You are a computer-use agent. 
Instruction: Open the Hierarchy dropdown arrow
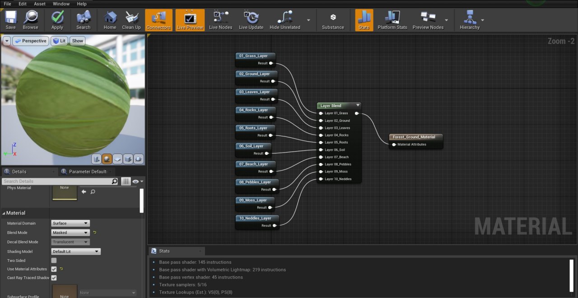coord(483,20)
